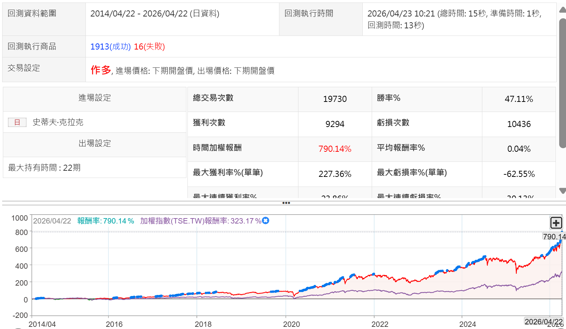The width and height of the screenshot is (566, 329).
Task: Click the plus icon on the chart
Action: click(x=556, y=223)
